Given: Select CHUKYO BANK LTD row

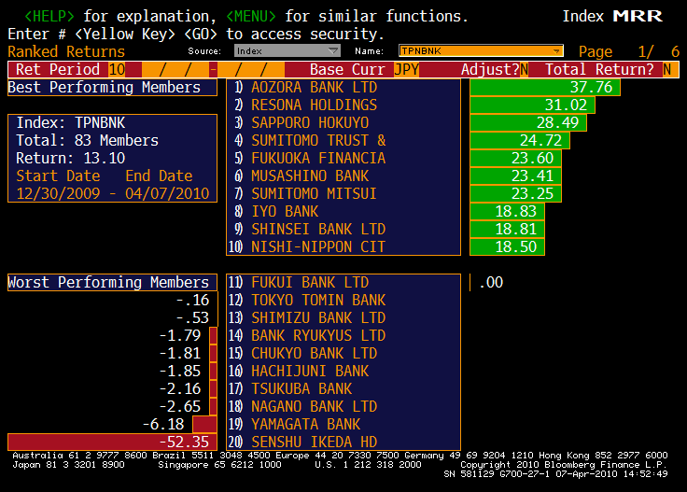Looking at the screenshot, I should click(343, 354).
